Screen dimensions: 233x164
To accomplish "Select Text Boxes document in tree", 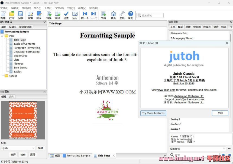I will 20,68.
